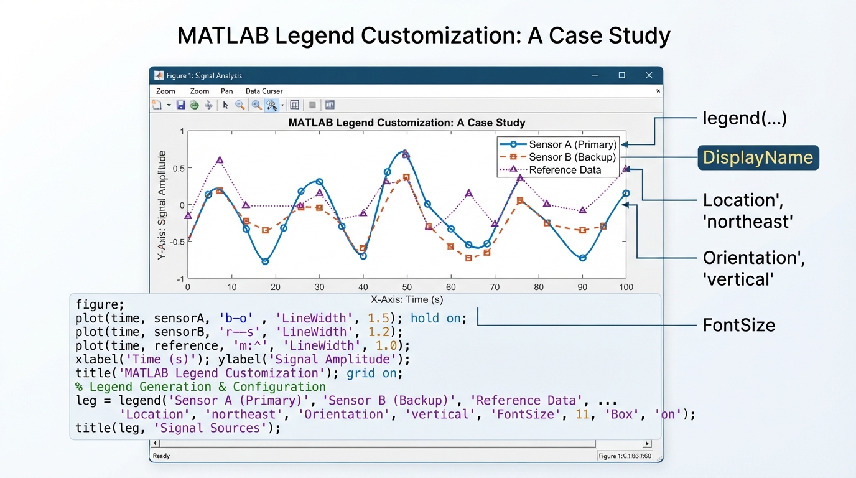
Task: Select the arrow pointer edit tool
Action: pos(226,105)
